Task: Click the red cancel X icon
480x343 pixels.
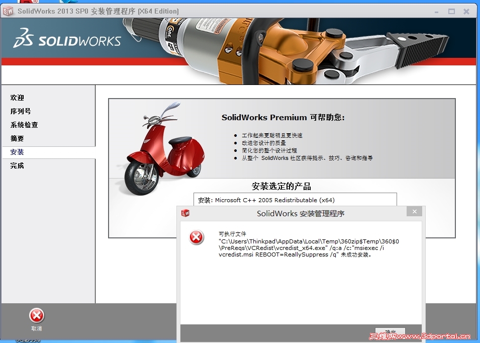Action: [37, 315]
